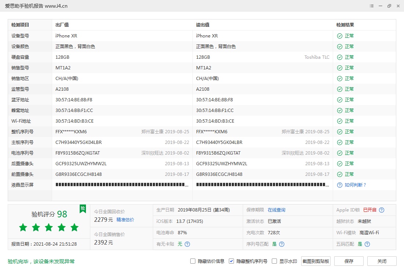Click charge count 728次 value
The height and width of the screenshot is (275, 404).
tap(274, 232)
